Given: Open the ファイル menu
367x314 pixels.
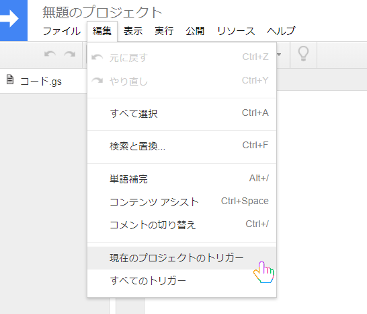Looking at the screenshot, I should (x=62, y=31).
